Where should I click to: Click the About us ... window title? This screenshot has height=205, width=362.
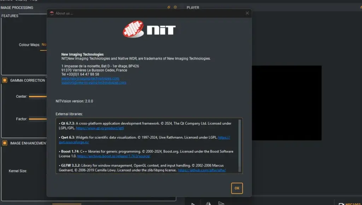coord(64,13)
